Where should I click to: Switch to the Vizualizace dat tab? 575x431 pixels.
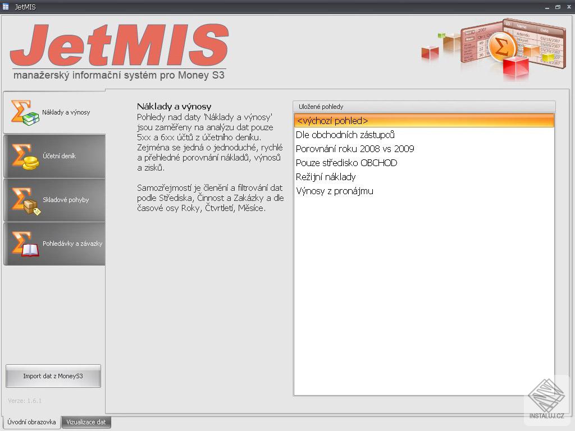coord(86,422)
